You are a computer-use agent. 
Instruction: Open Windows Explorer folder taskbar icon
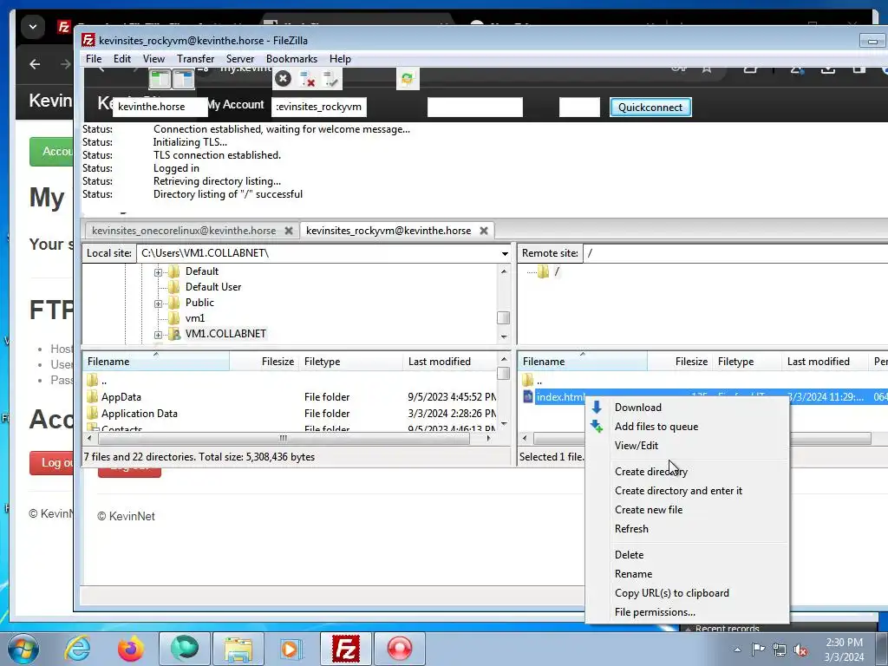(238, 649)
